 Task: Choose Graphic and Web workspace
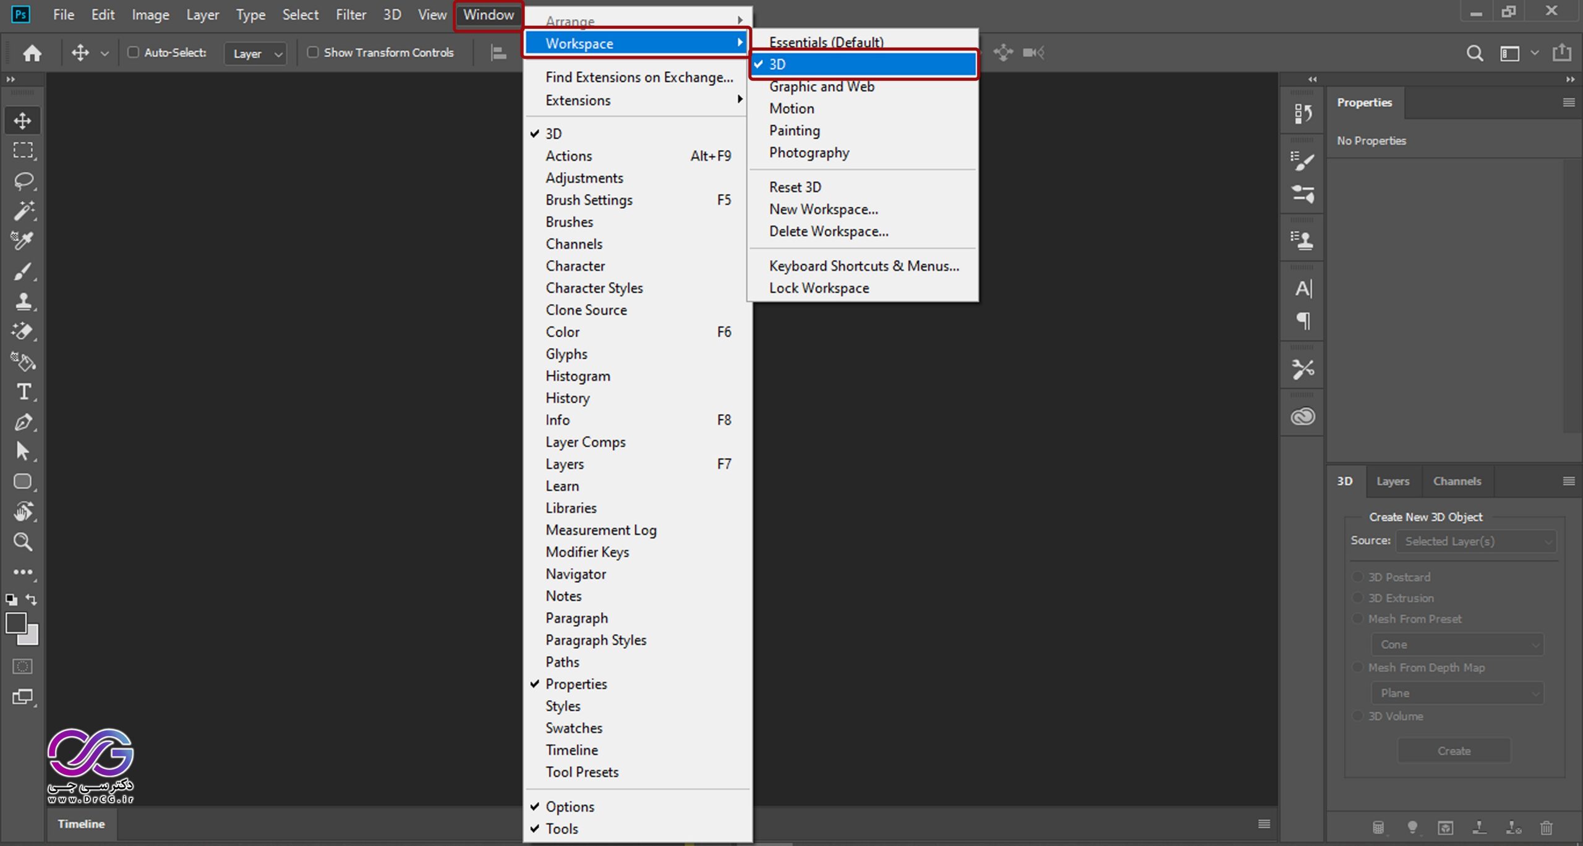click(x=863, y=87)
